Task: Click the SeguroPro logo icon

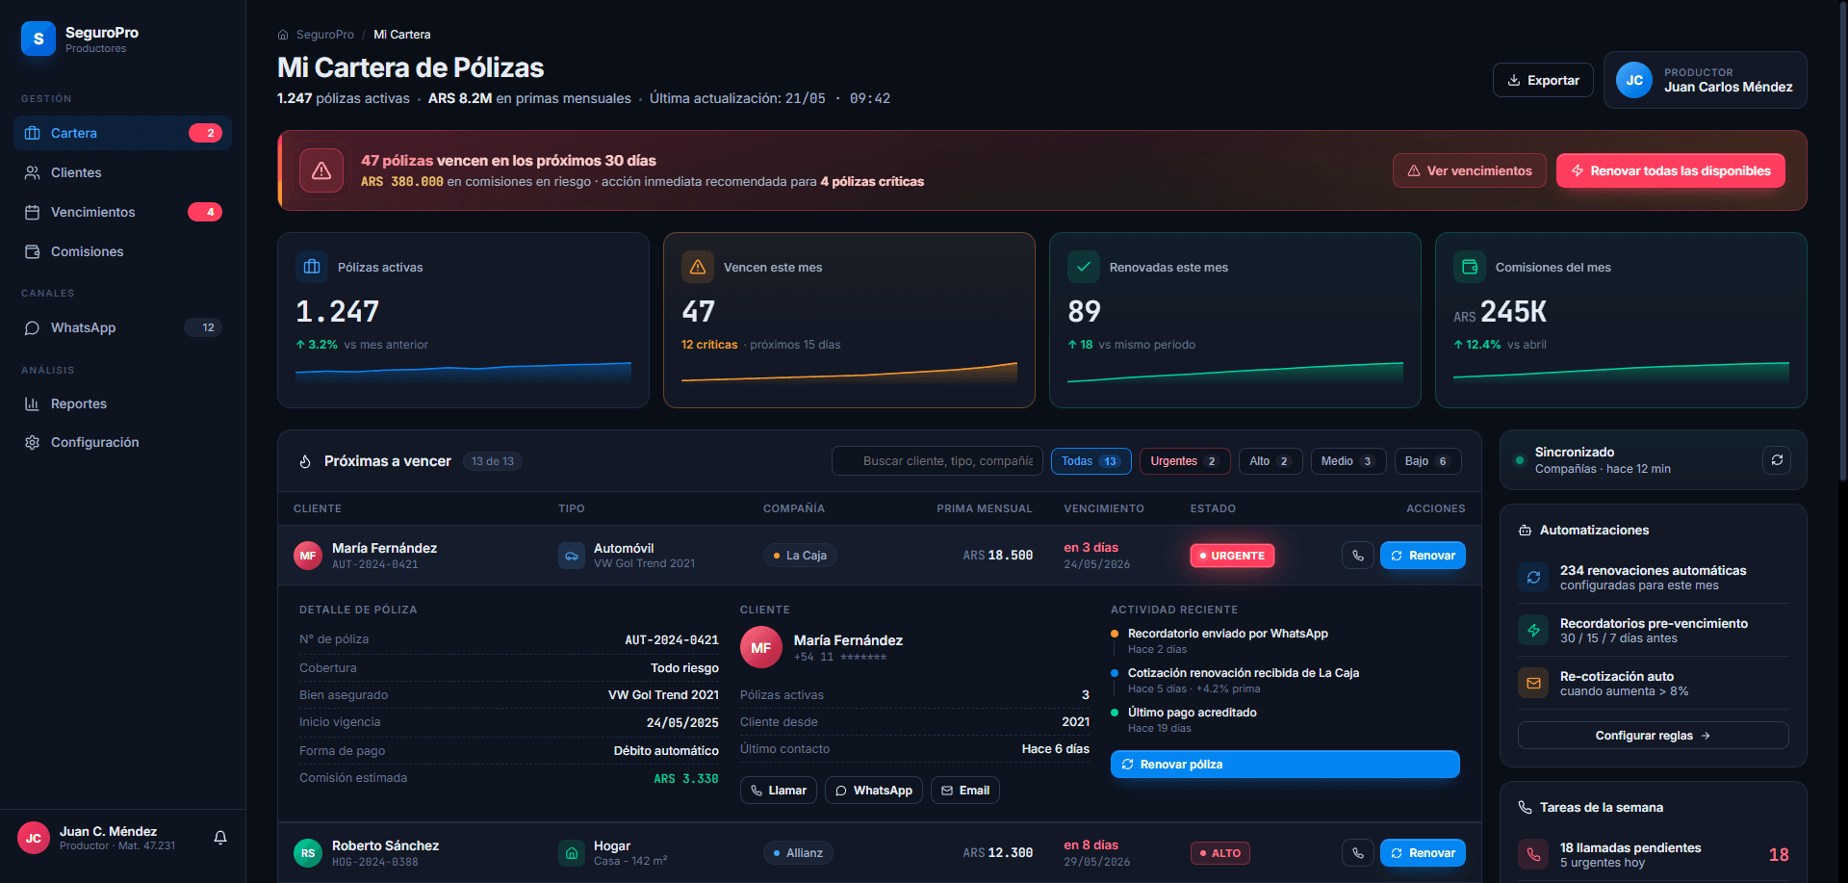Action: [38, 39]
